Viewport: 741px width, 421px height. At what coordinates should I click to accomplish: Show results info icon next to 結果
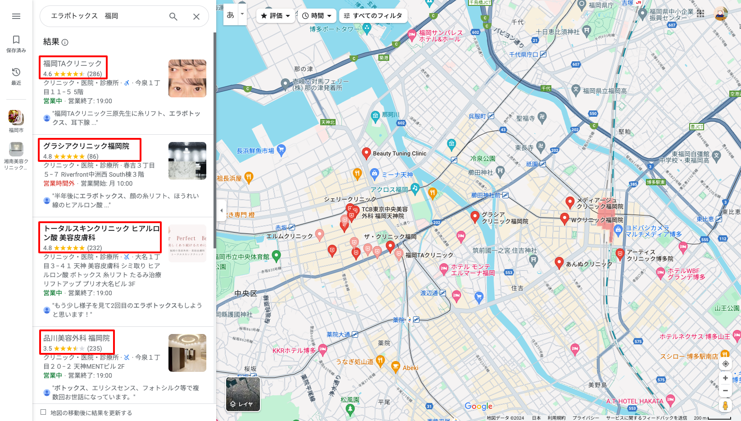coord(65,42)
